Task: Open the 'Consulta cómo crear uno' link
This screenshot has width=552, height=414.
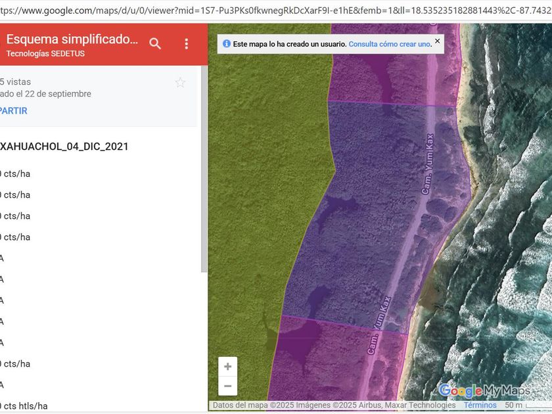Action: 390,44
